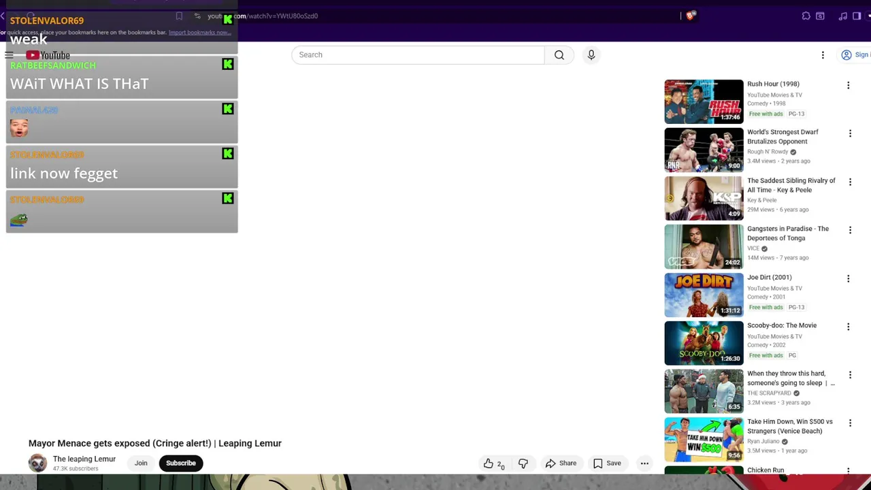This screenshot has height=490, width=871.
Task: Click Rough N' Rowdy channel name
Action: click(x=768, y=152)
